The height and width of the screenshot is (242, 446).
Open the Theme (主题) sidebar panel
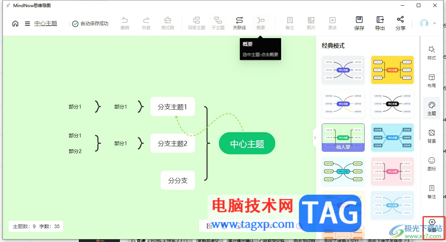[x=432, y=109]
